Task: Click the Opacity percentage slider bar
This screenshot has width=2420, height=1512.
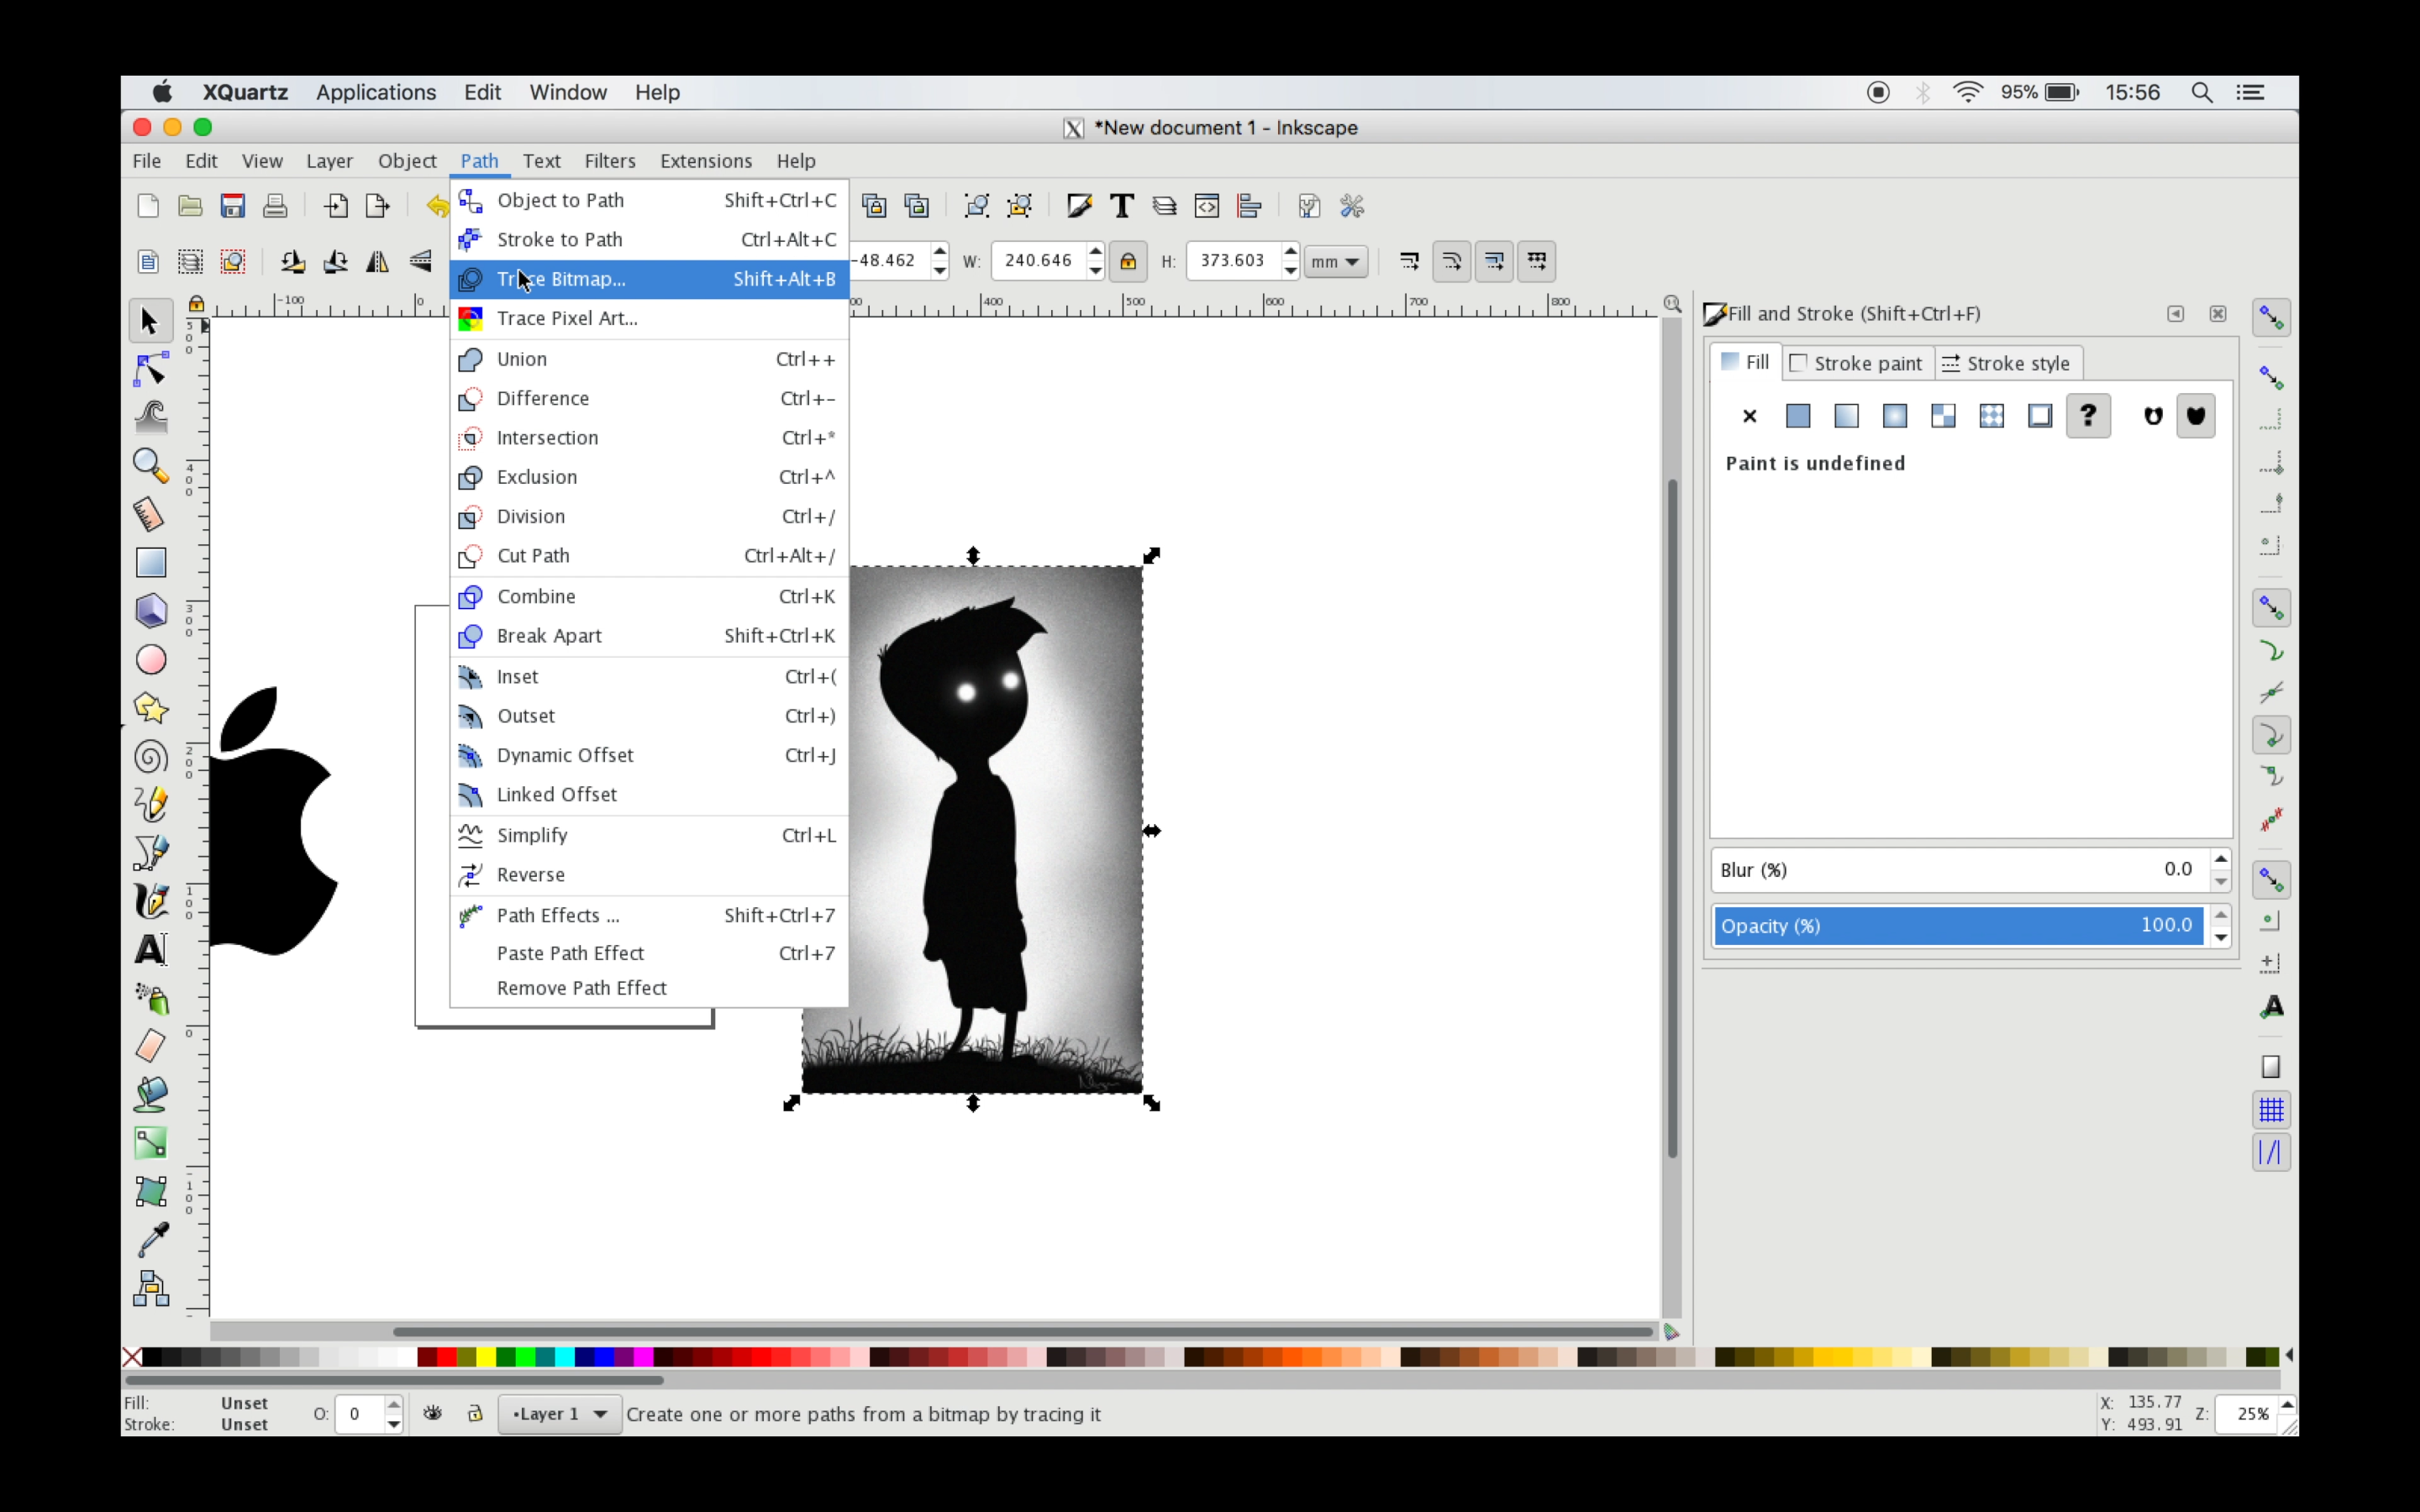Action: click(x=1958, y=926)
